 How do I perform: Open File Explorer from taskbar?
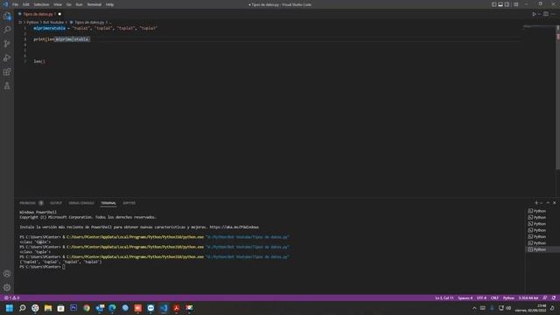(48, 308)
